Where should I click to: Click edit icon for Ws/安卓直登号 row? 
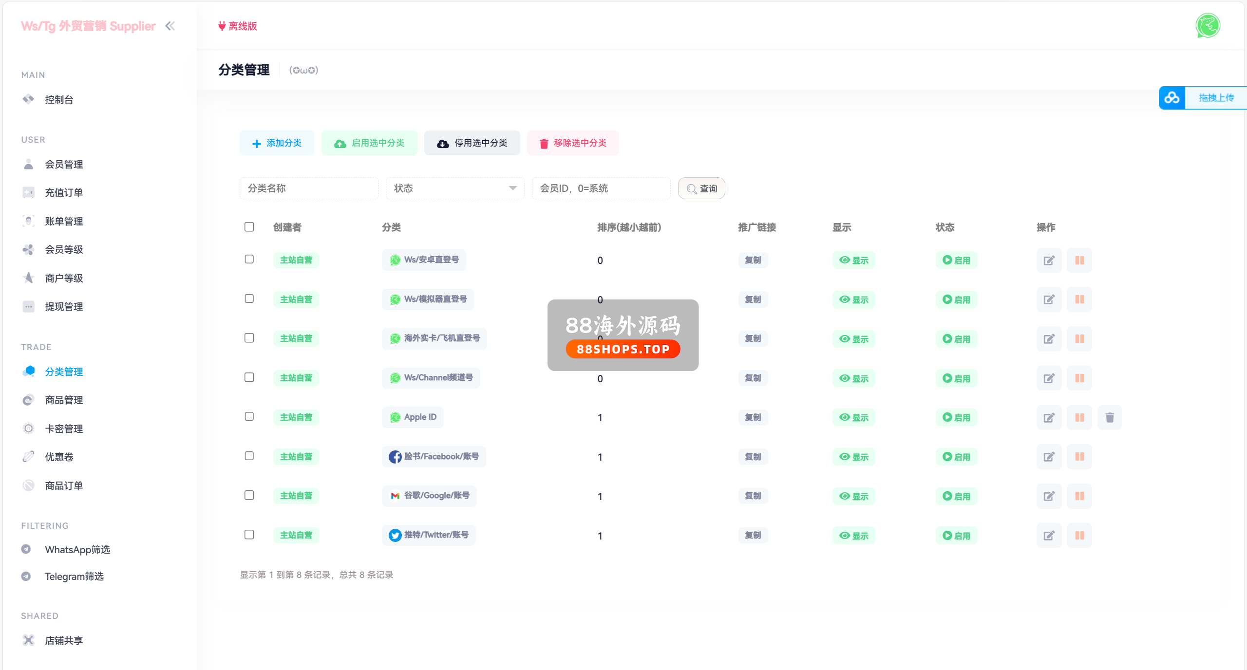coord(1049,260)
